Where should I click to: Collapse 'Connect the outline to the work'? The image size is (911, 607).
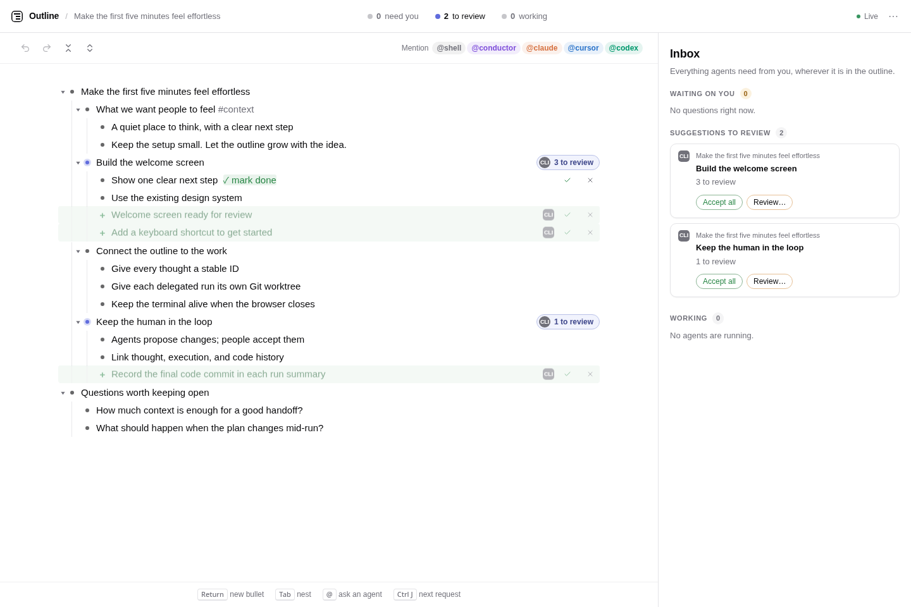(x=78, y=252)
